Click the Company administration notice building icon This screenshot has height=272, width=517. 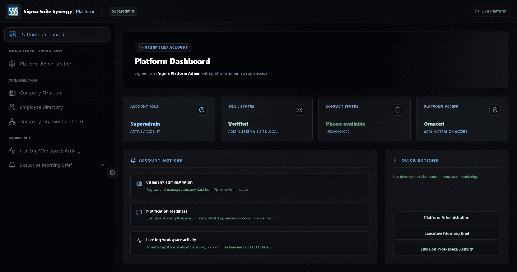click(139, 184)
